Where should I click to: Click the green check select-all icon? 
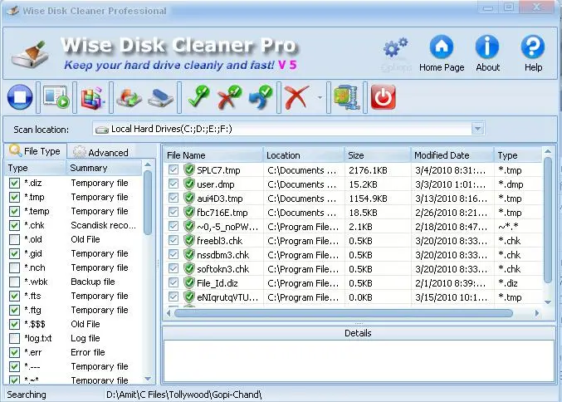click(198, 96)
